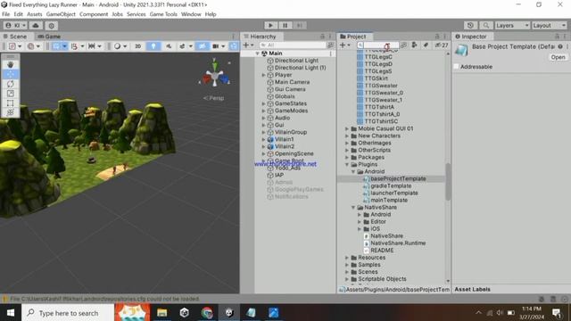Open File Explorer from taskbar
571x321 pixels.
coord(162,313)
